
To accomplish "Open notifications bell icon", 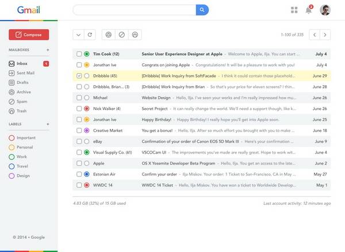I will (x=309, y=10).
